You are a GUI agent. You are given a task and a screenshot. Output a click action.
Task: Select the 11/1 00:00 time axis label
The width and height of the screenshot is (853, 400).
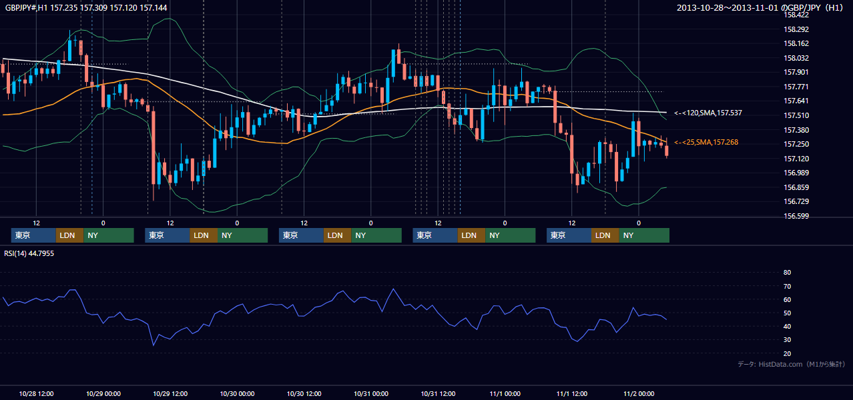(x=505, y=393)
